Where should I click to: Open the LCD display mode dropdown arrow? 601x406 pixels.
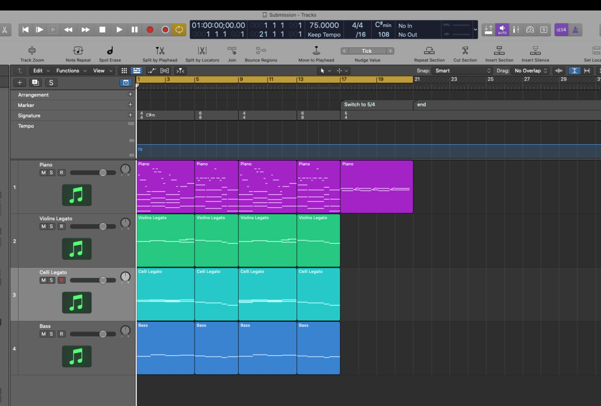475,30
